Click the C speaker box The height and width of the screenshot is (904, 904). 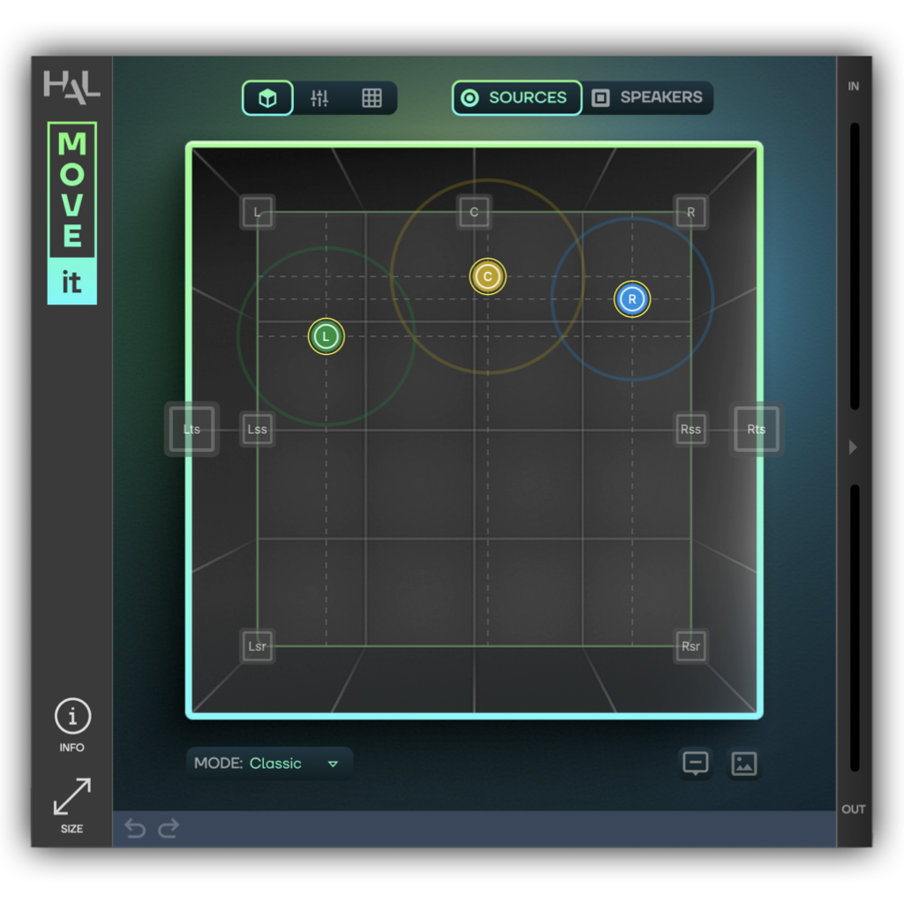coord(474,212)
